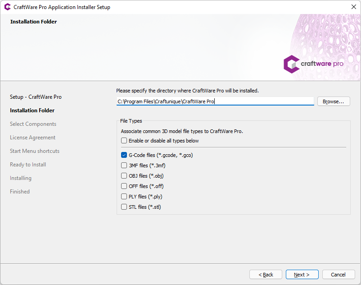Select Installation Folder step in sidebar

point(32,110)
